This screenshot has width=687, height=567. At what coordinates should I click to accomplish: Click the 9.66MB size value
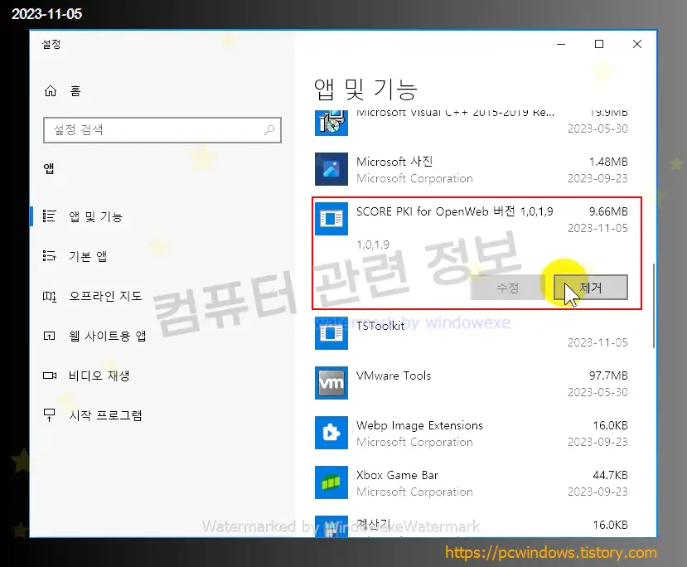(608, 211)
